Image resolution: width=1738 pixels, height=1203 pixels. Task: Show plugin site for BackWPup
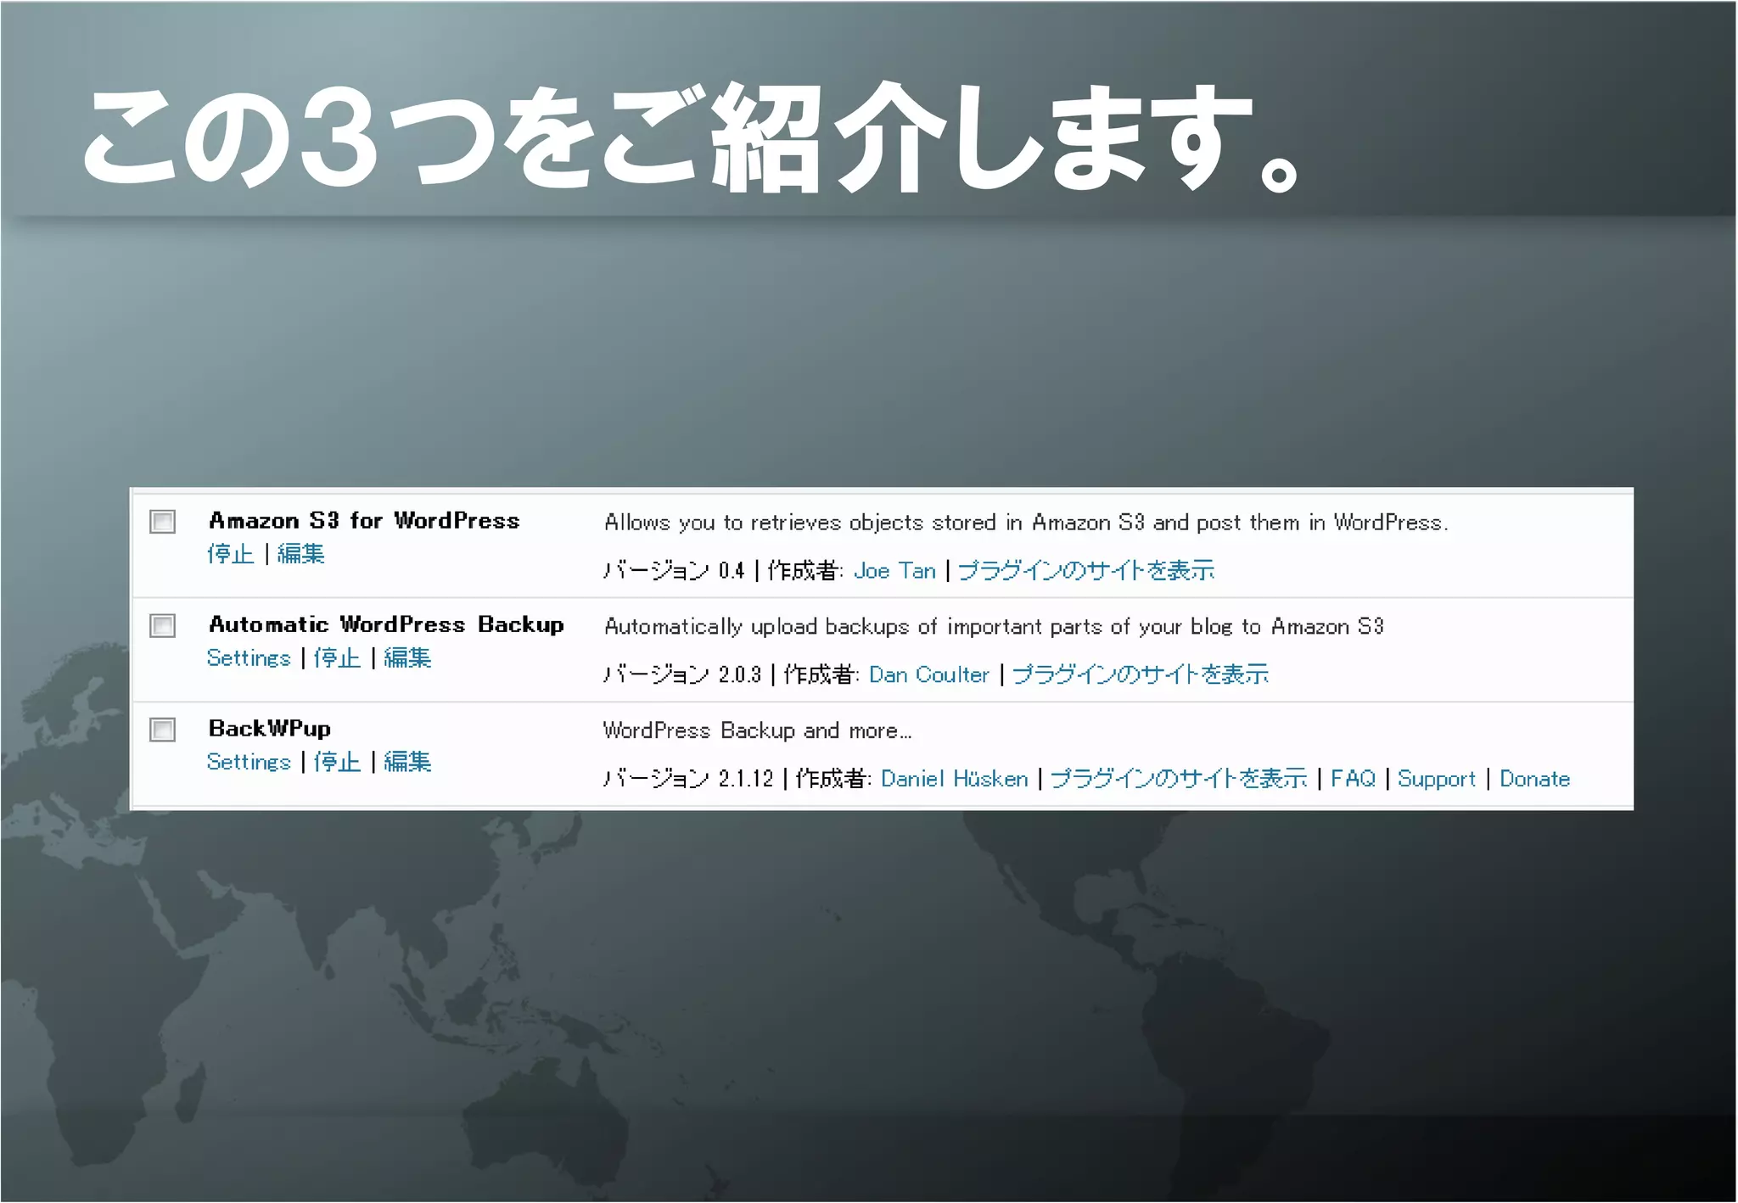pos(1179,779)
